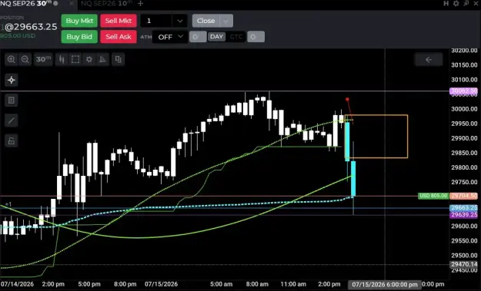Click the order quantity field showing 1
This screenshot has height=291, width=481.
tap(156, 21)
